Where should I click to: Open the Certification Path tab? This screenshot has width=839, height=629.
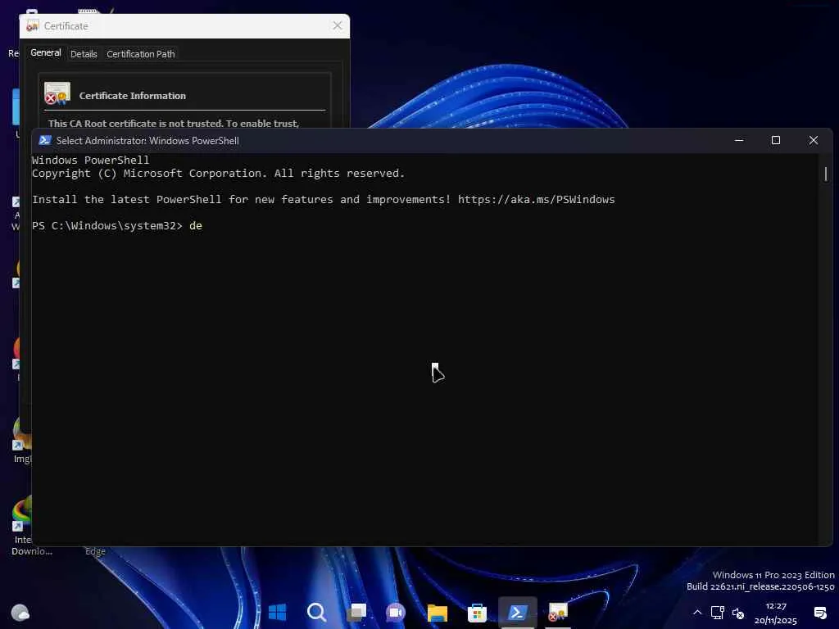(x=141, y=54)
